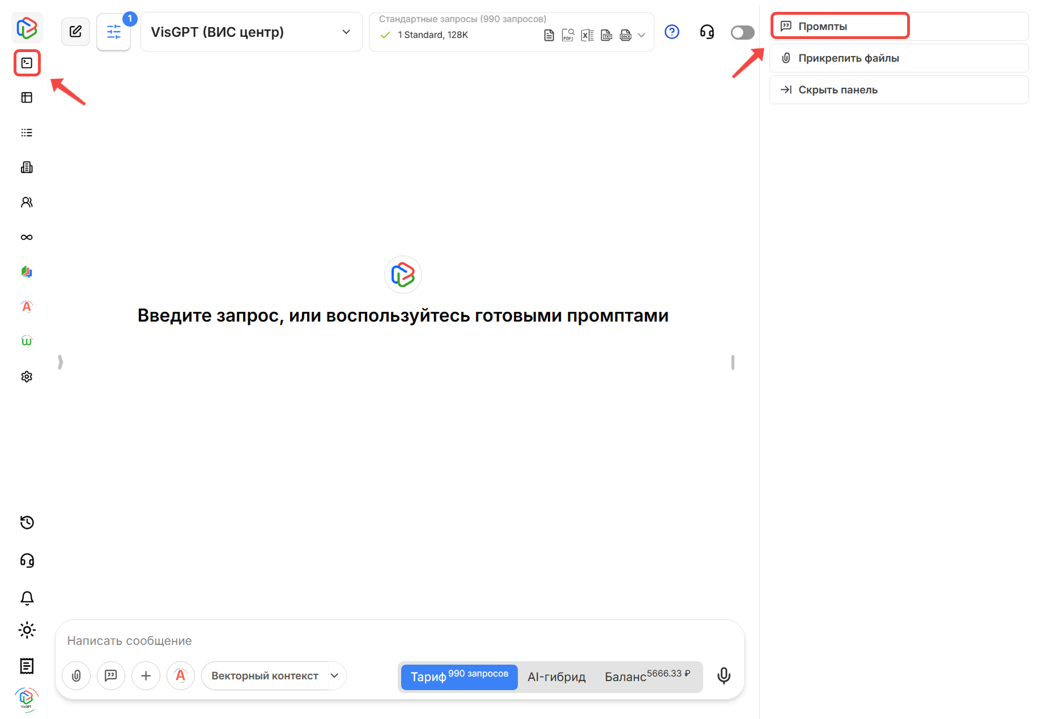This screenshot has width=1038, height=719.
Task: Open Прикрепить файлы in the right panel
Action: (x=898, y=58)
